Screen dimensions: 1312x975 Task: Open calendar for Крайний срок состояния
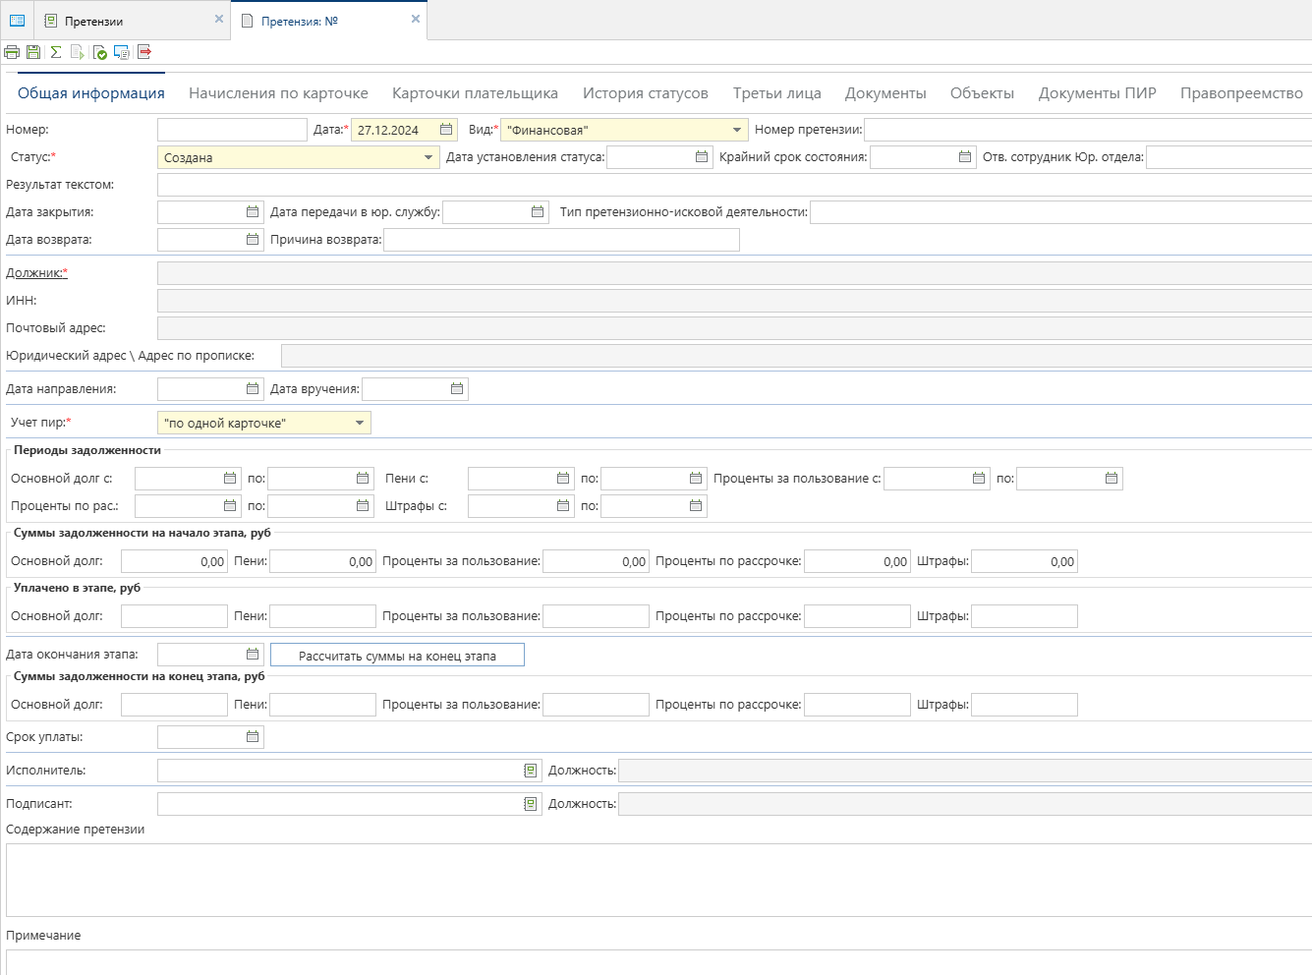pyautogui.click(x=965, y=157)
